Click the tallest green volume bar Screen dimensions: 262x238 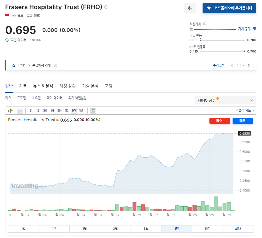pyautogui.click(x=216, y=204)
